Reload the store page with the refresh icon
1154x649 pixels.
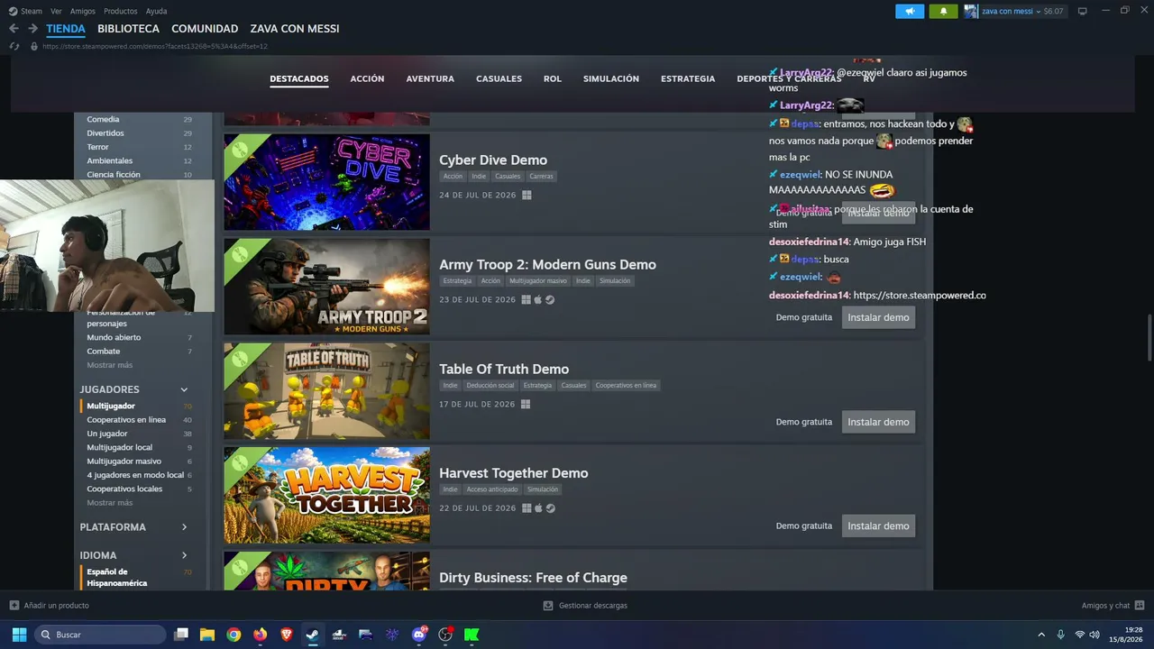(14, 46)
